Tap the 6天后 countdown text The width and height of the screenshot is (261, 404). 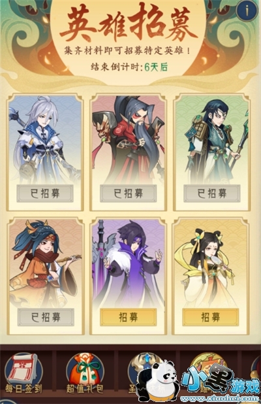tap(156, 67)
